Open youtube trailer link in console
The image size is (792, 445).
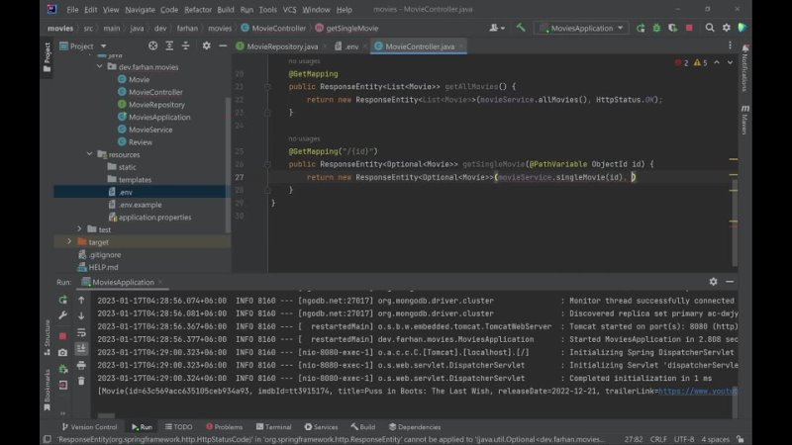[698, 391]
